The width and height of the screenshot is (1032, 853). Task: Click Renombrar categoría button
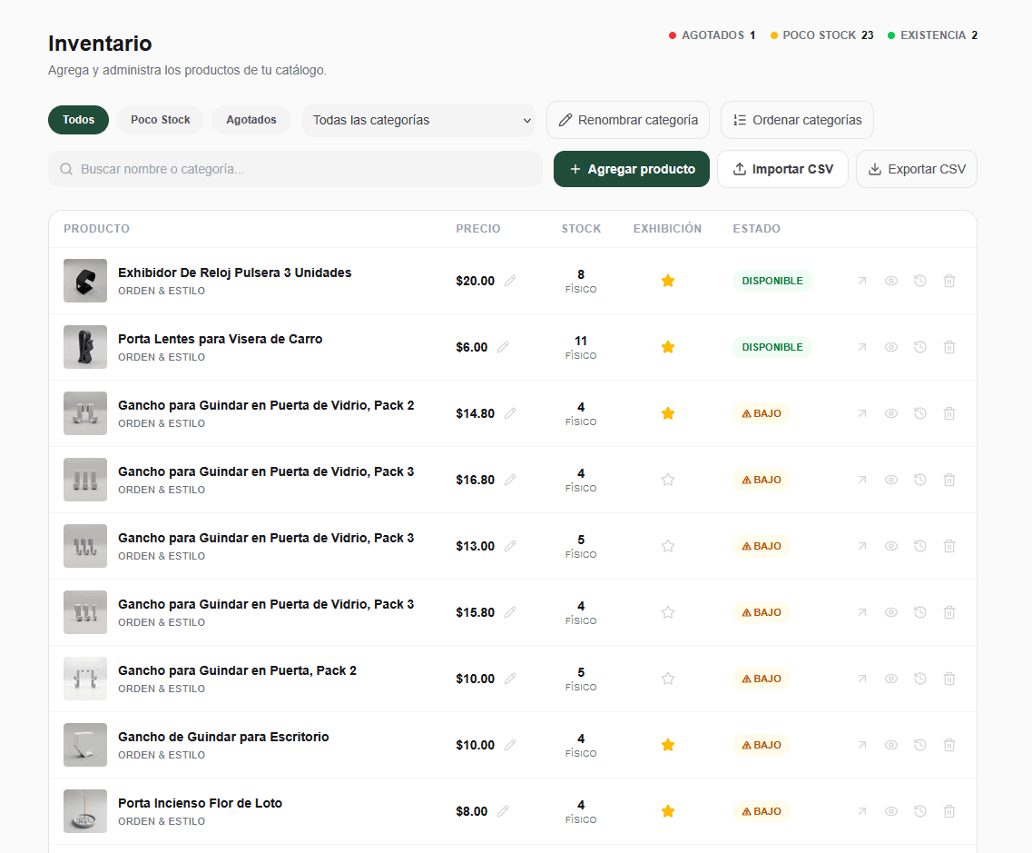(x=628, y=120)
